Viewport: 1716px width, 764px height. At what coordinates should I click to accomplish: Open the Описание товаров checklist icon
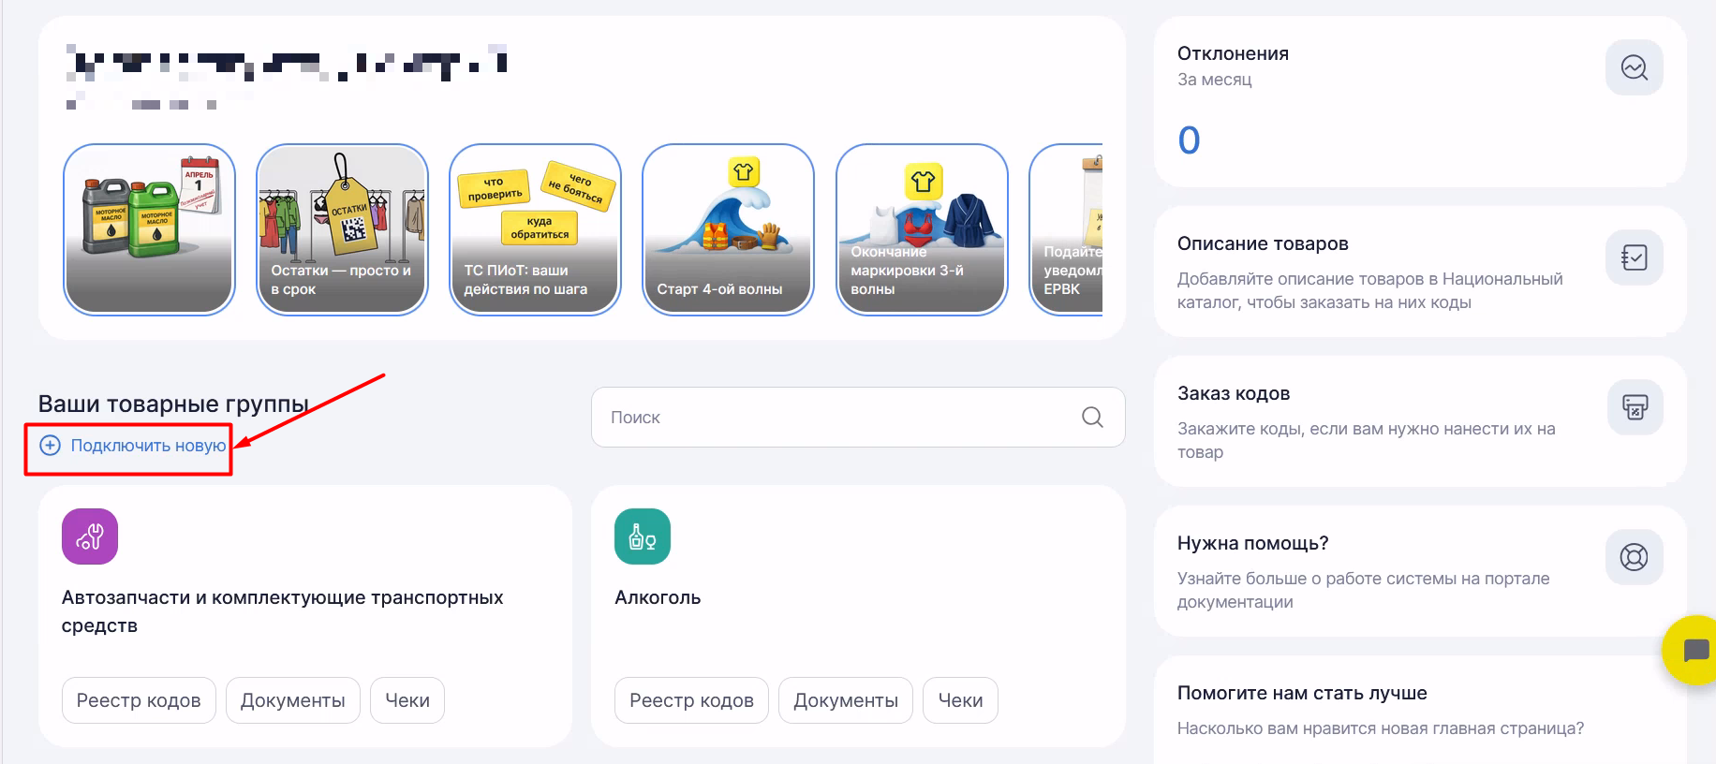[1634, 257]
